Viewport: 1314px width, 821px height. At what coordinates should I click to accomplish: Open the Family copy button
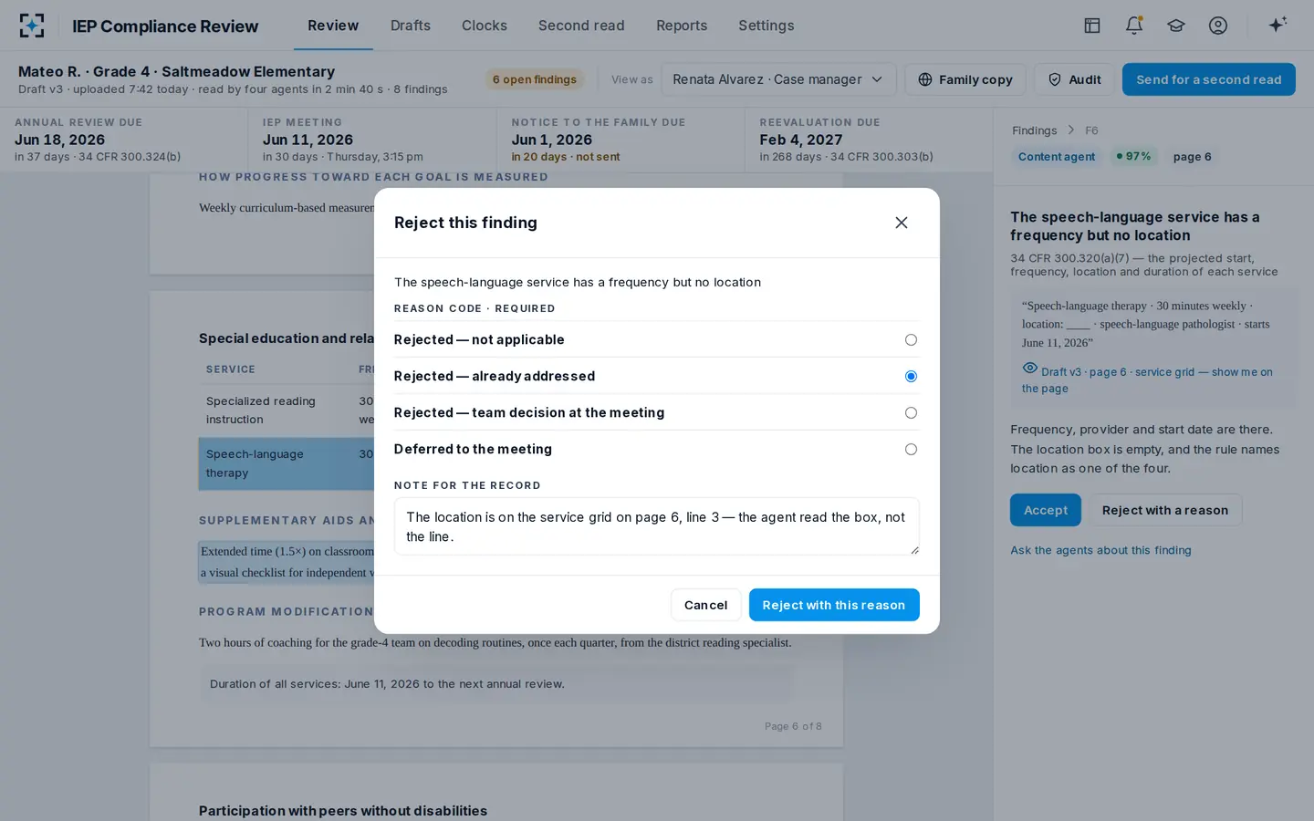(x=965, y=79)
